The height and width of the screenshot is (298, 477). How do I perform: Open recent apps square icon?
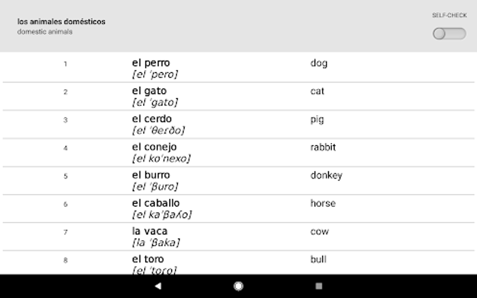coord(319,286)
